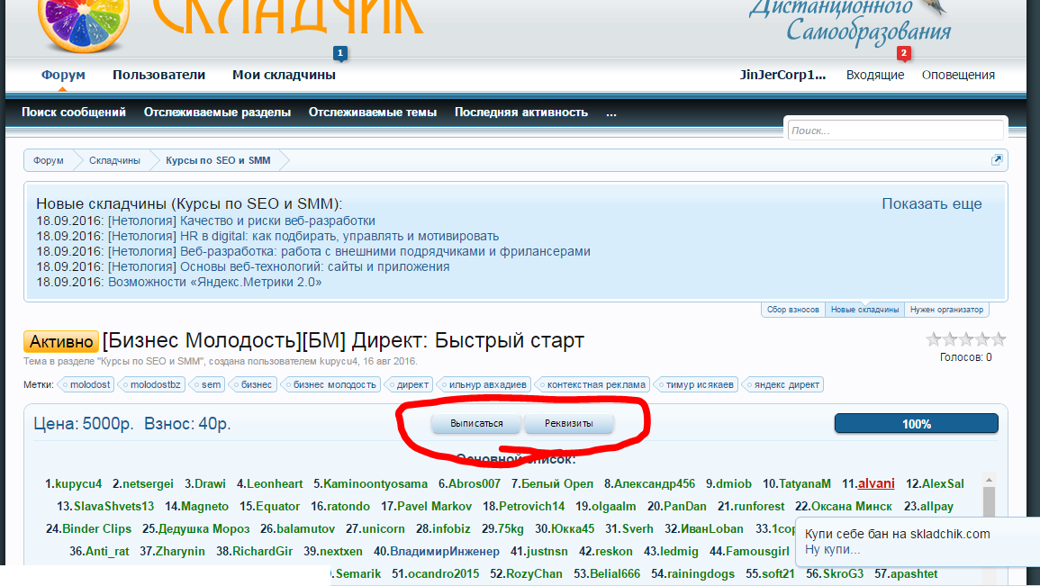Click the Складчик site title
Viewport: 1040px width, 586px height.
(288, 16)
